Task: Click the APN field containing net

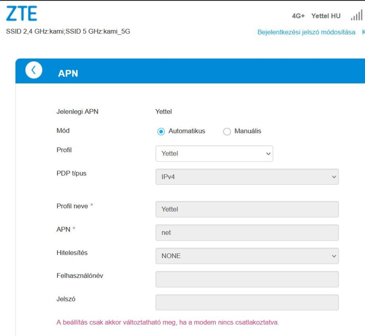Action: (x=247, y=233)
